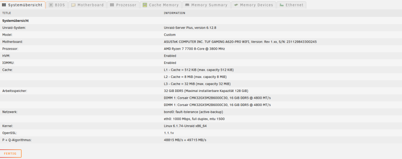402x159 pixels.
Task: Click the TITLE column header
Action: point(7,13)
